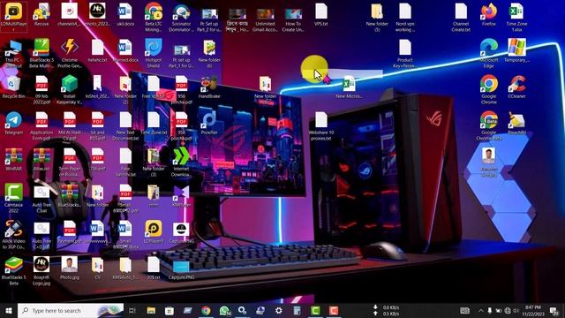Select the Allok Video to 3GP Converter shortcut
Image resolution: width=565 pixels, height=318 pixels.
(14, 234)
